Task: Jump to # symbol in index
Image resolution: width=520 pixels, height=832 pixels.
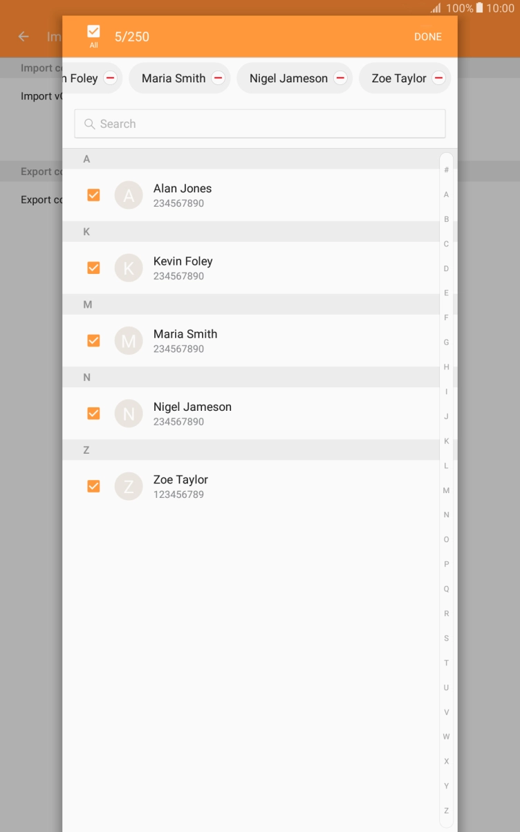Action: tap(446, 170)
